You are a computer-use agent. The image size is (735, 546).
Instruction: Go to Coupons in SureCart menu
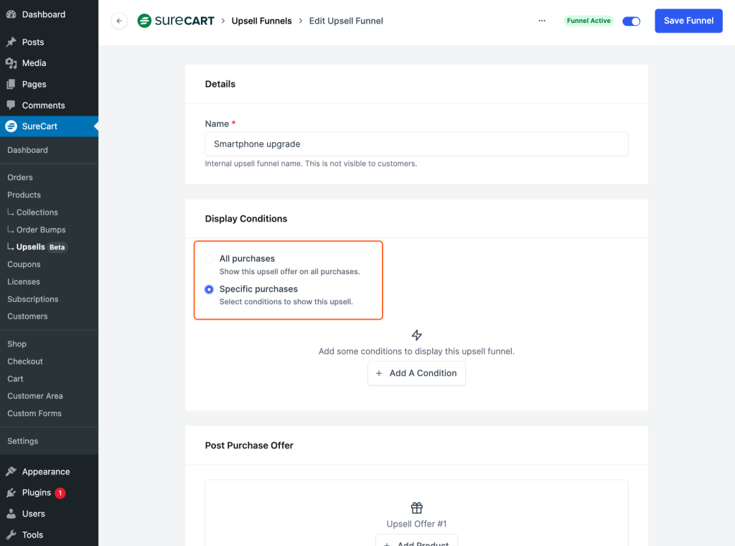24,264
